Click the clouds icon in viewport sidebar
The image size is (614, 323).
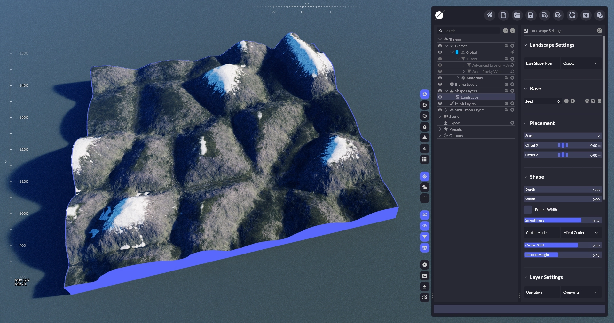[424, 187]
